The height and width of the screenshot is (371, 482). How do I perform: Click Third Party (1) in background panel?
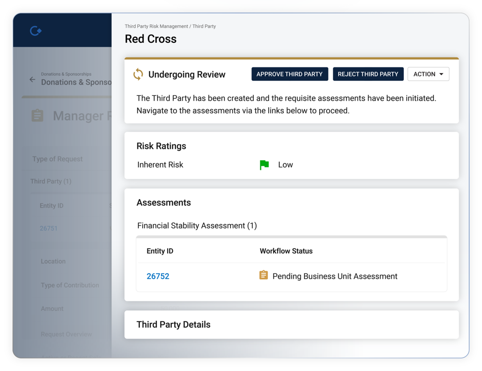pyautogui.click(x=51, y=181)
